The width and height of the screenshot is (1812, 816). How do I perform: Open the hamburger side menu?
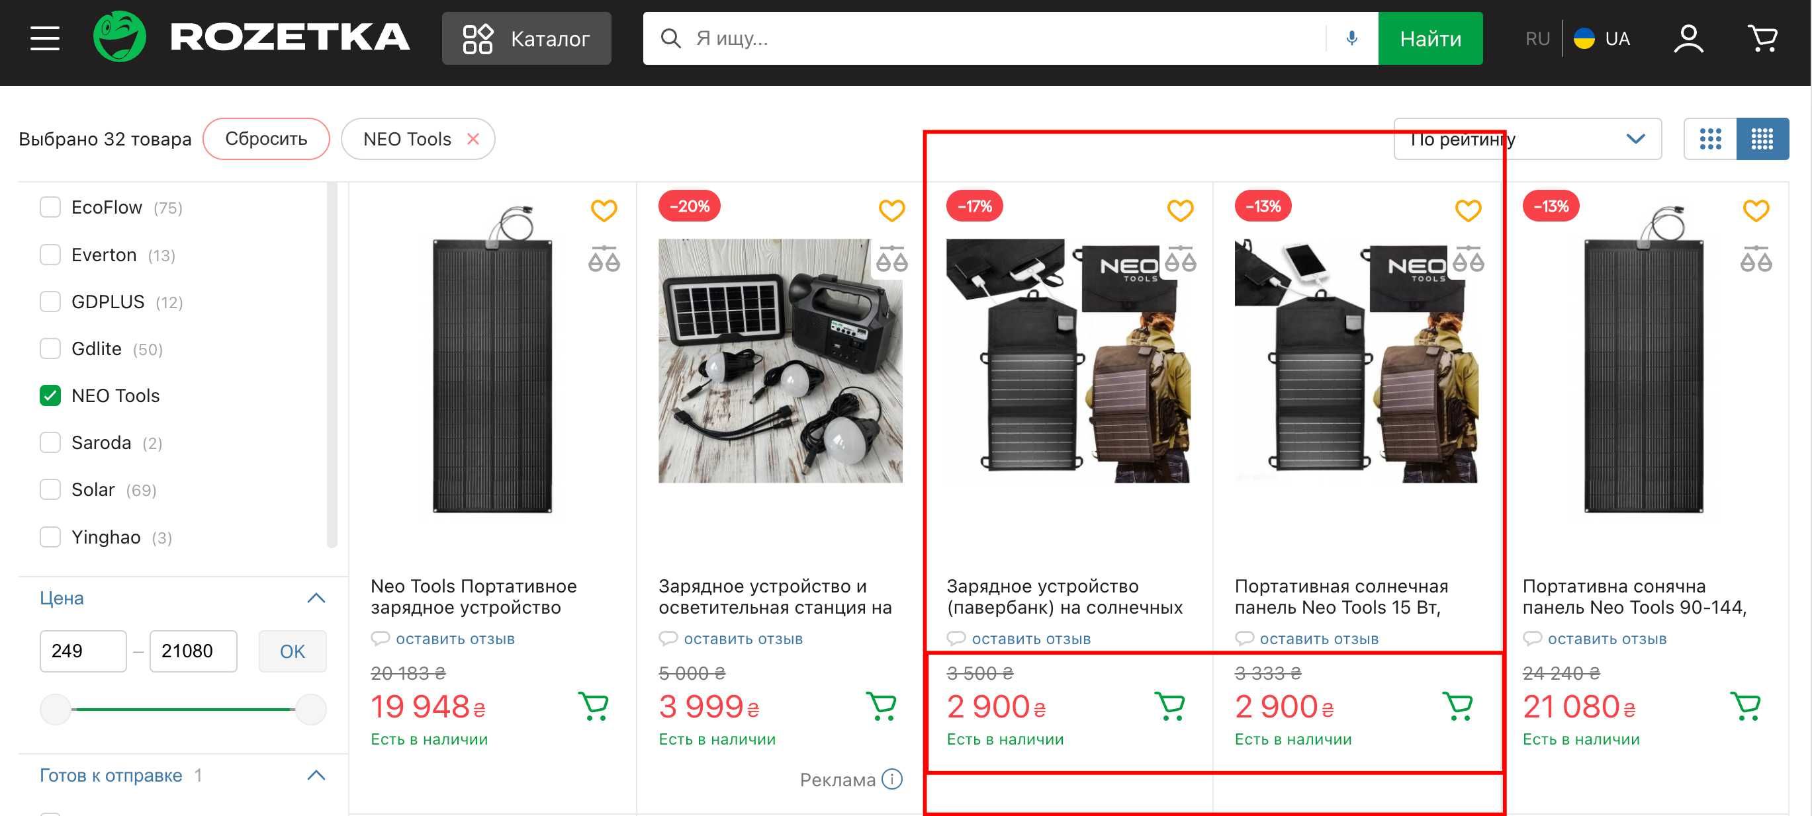coord(45,38)
